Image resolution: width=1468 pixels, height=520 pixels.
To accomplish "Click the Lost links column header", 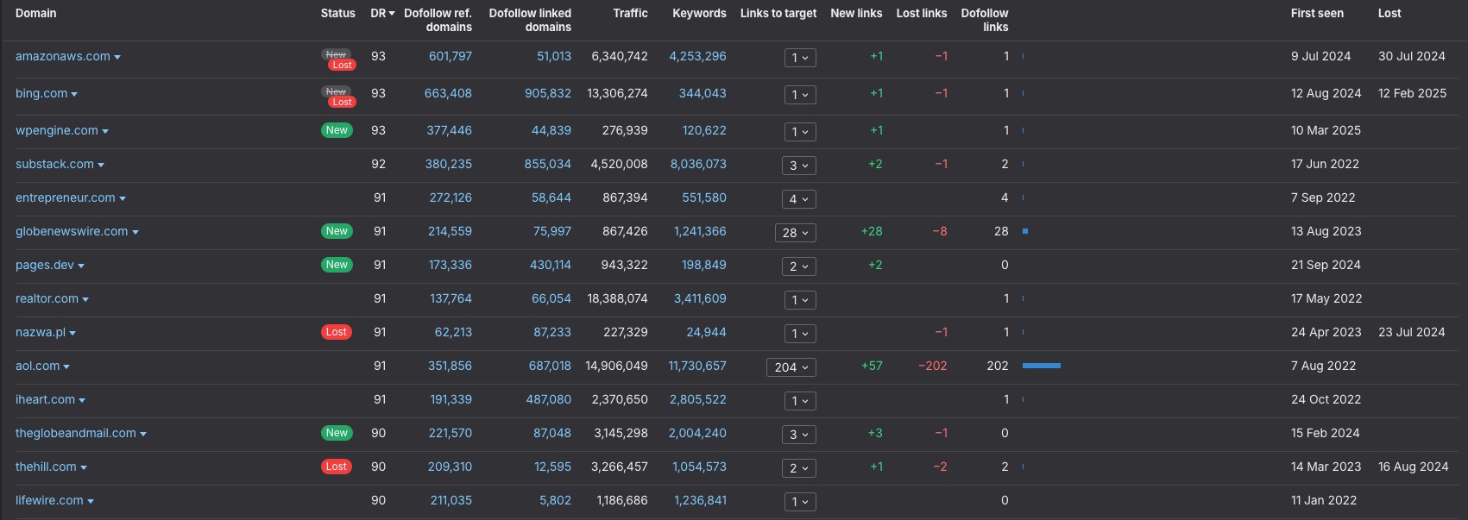I will click(x=921, y=13).
